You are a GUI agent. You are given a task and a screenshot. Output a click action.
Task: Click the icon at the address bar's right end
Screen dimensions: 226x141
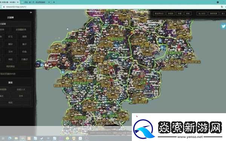(x=222, y=7)
